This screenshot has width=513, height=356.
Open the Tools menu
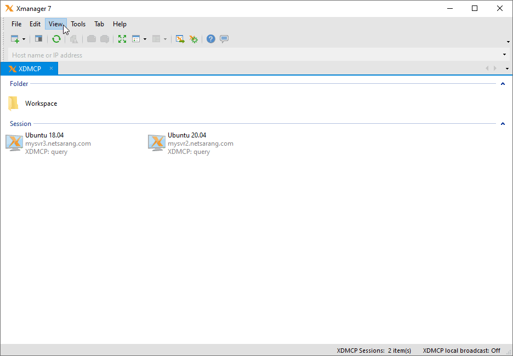[78, 24]
